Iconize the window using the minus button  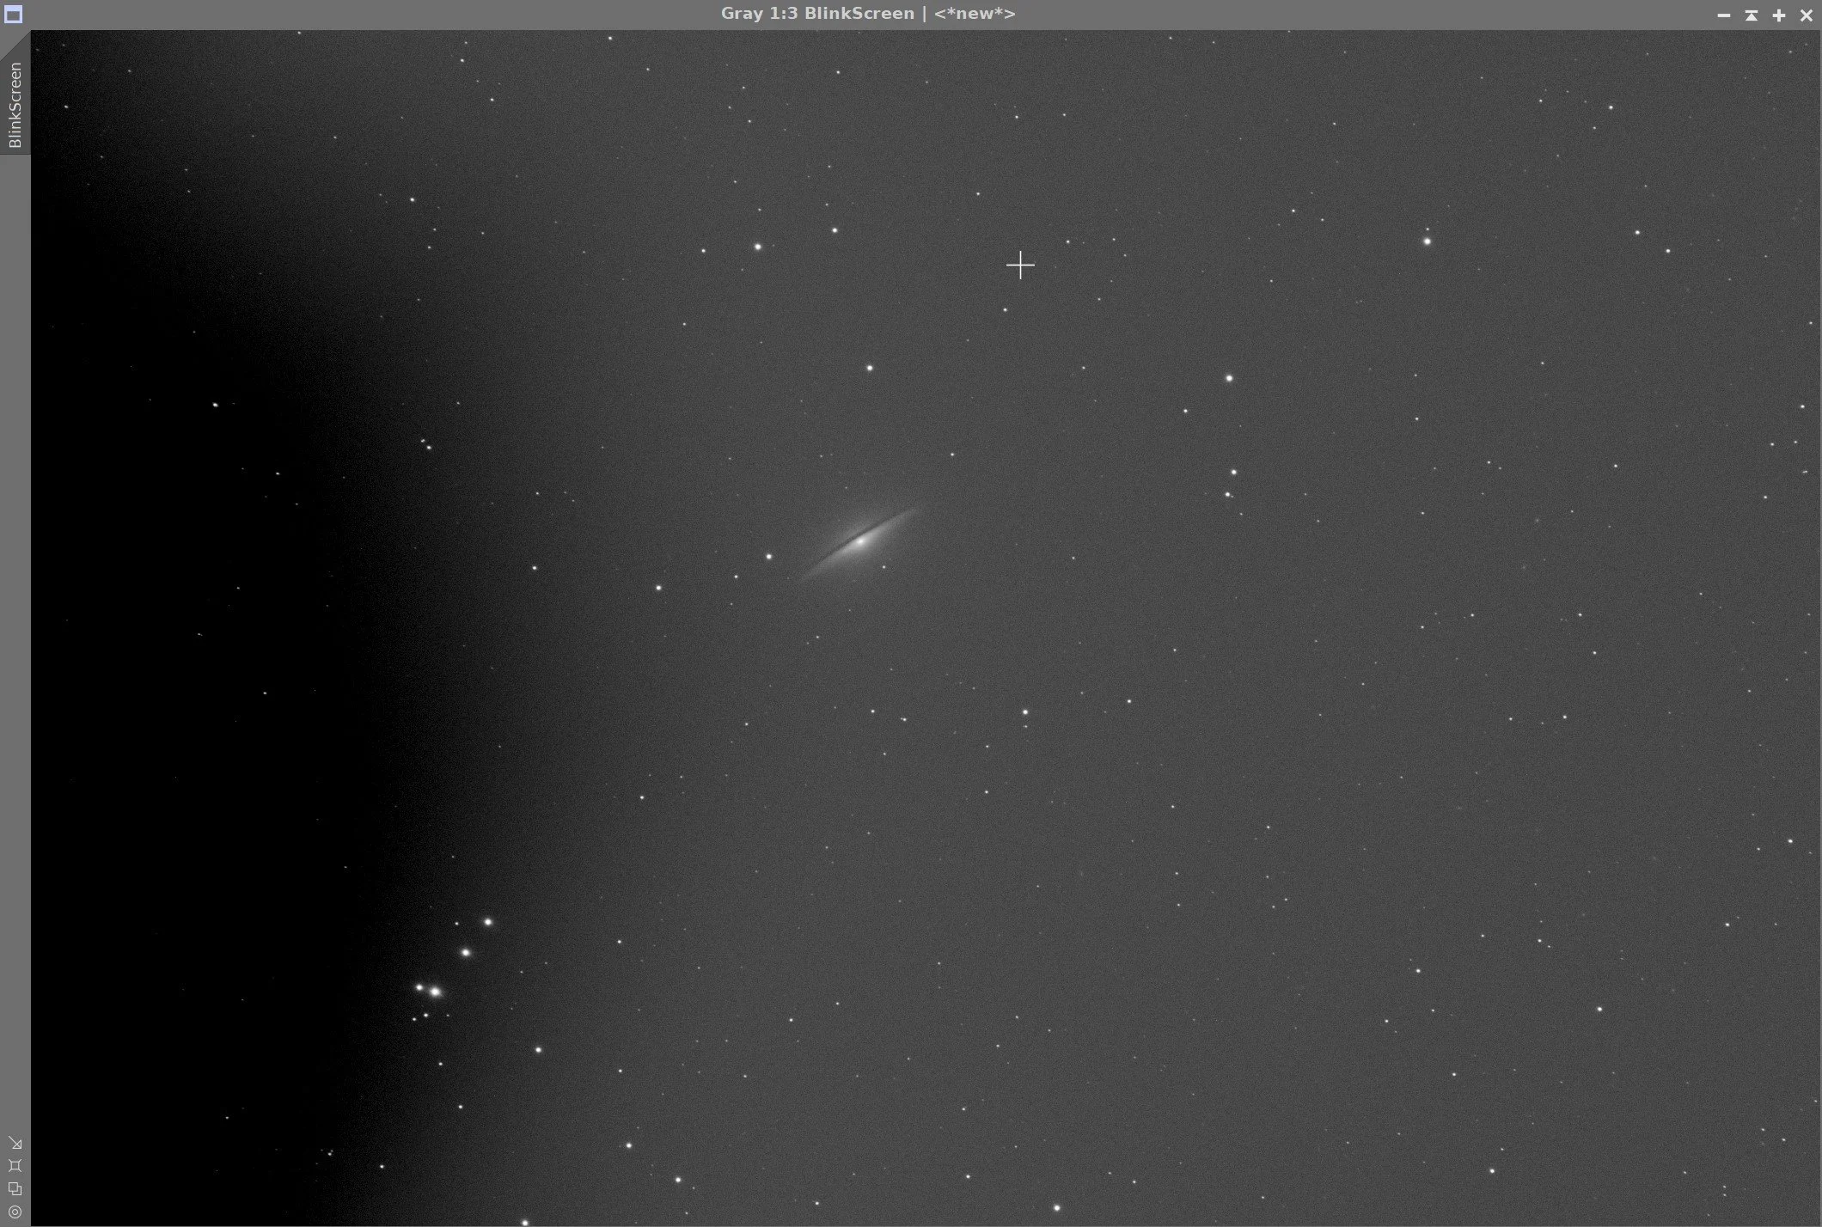pos(1724,15)
